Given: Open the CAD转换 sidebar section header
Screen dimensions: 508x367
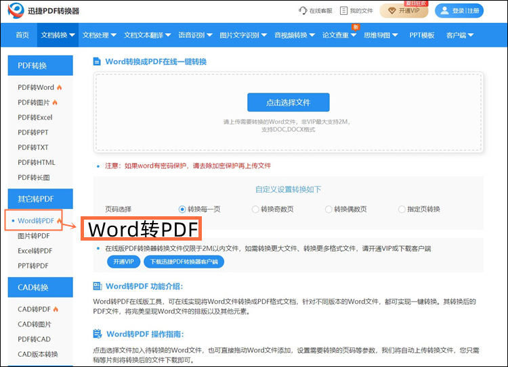Looking at the screenshot, I should 40,287.
